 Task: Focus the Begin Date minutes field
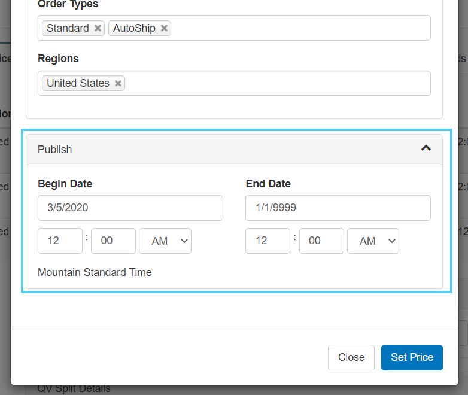click(x=113, y=241)
